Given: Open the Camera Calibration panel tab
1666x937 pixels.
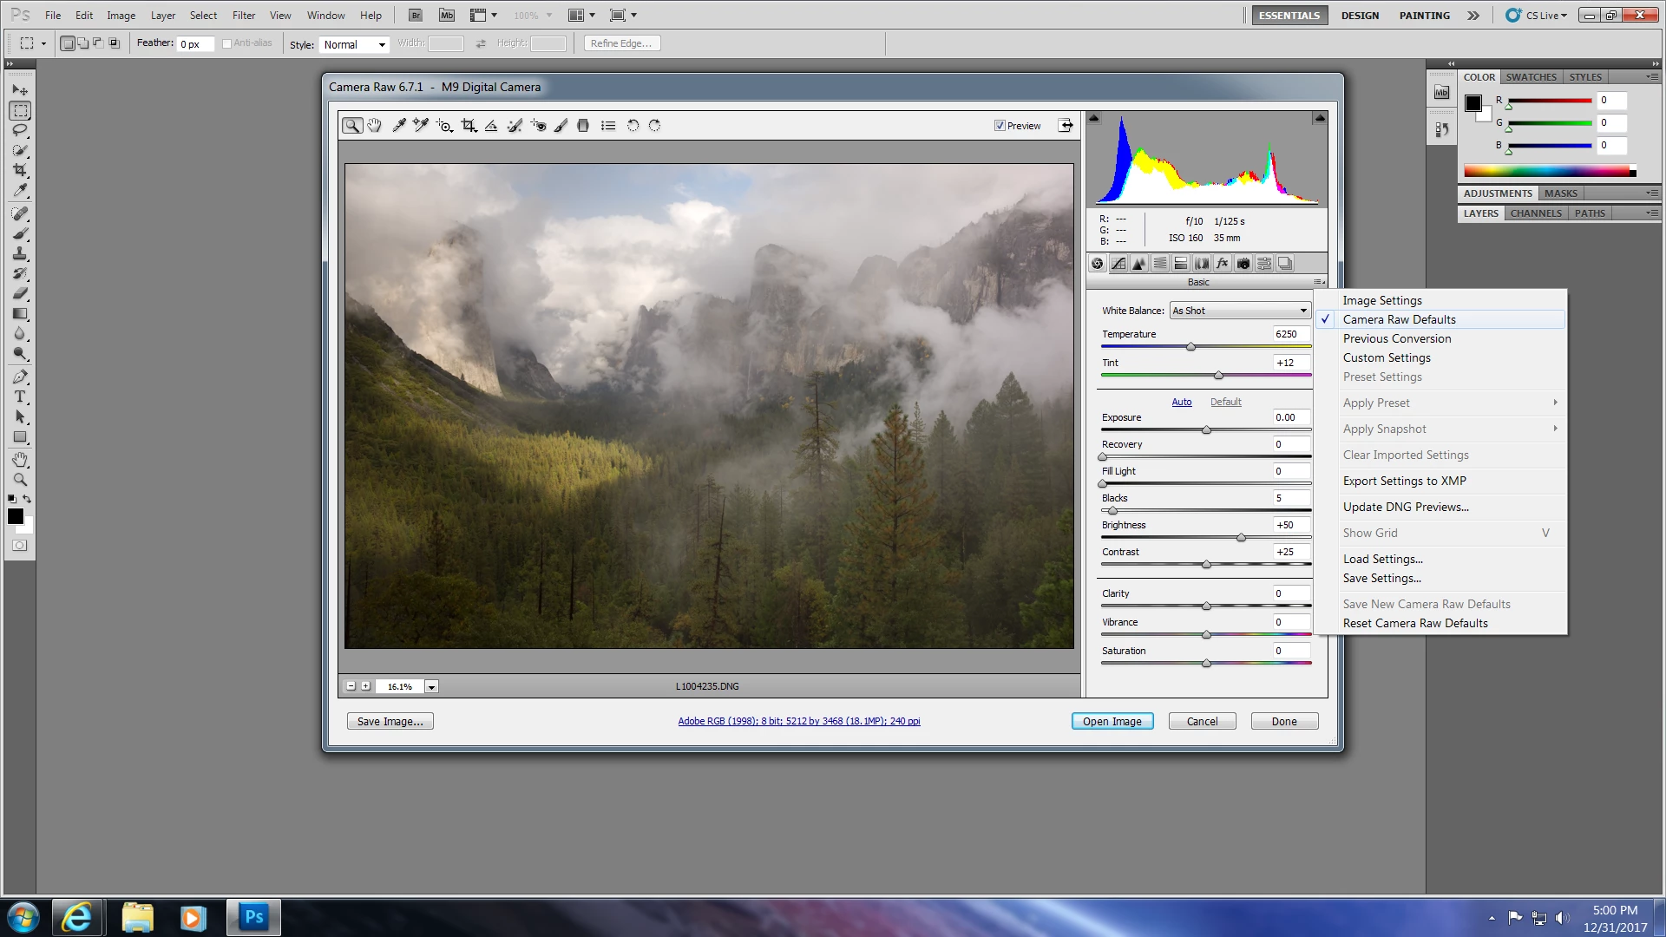Looking at the screenshot, I should 1243,264.
